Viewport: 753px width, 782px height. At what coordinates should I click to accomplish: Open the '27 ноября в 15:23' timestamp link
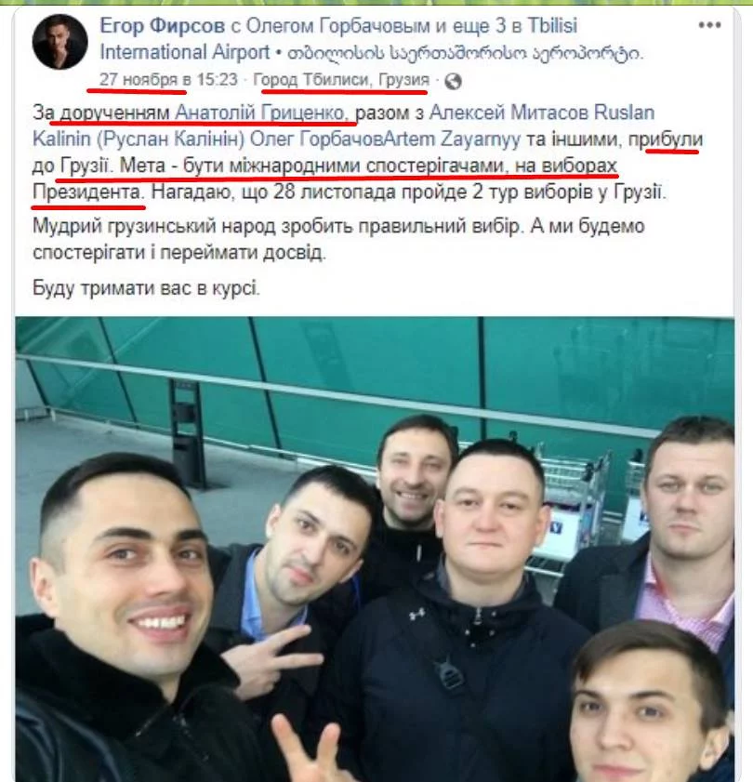pyautogui.click(x=168, y=79)
